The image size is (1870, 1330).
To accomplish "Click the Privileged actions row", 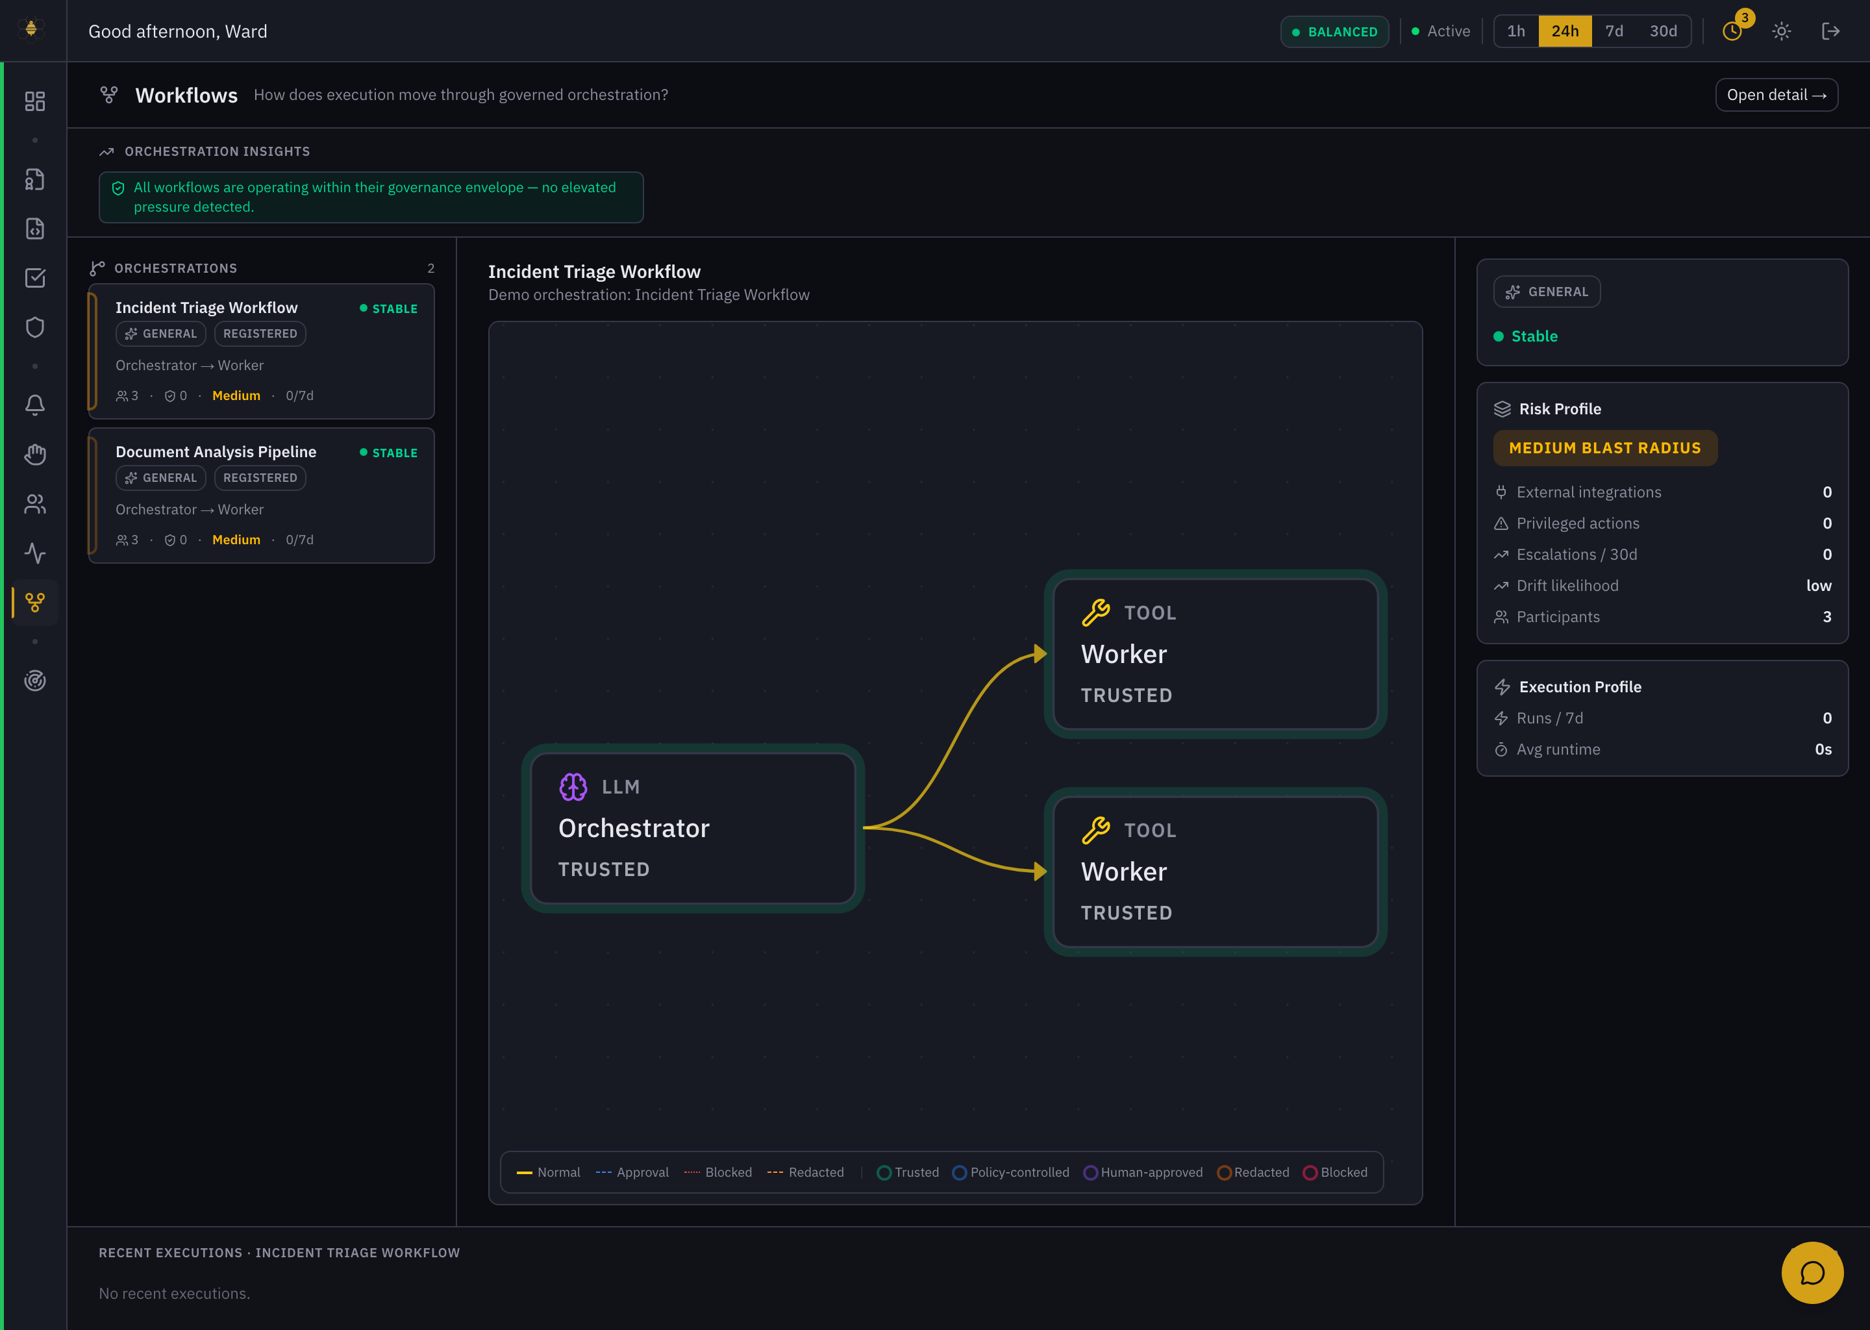I will 1662,523.
